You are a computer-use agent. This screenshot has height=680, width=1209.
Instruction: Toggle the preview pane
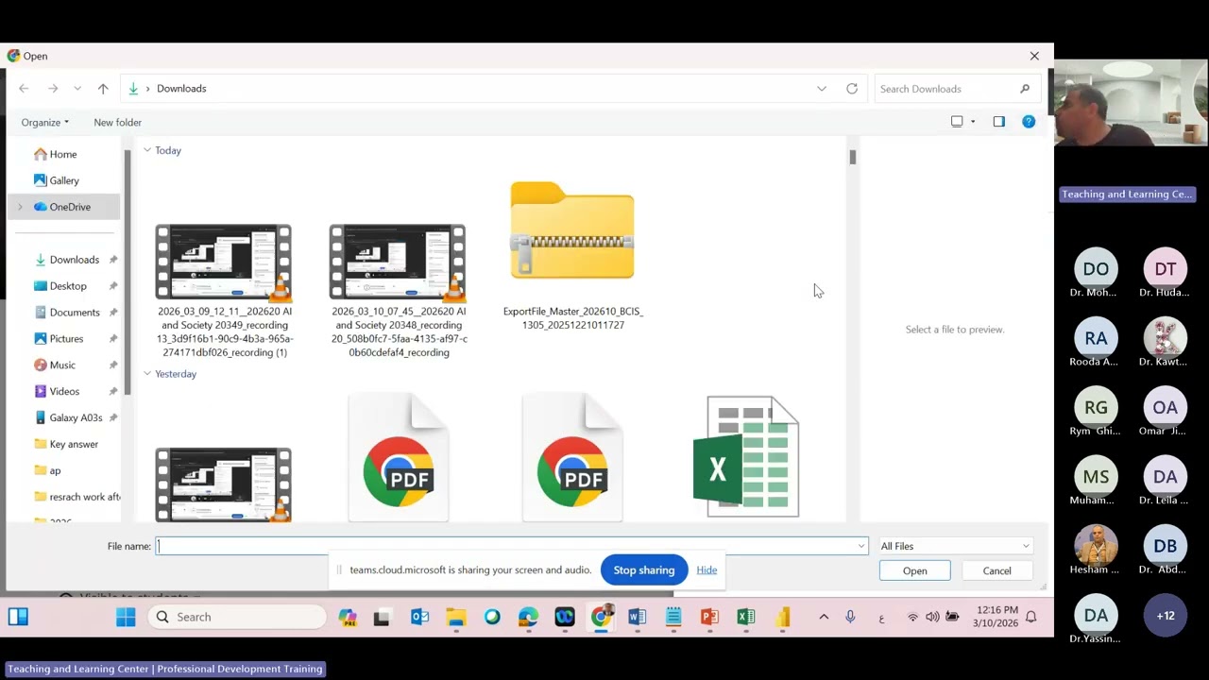coord(999,122)
